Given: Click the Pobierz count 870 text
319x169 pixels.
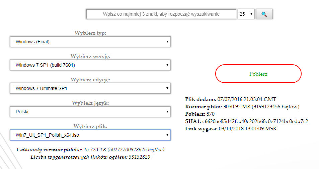Looking at the screenshot, I should click(x=211, y=114).
